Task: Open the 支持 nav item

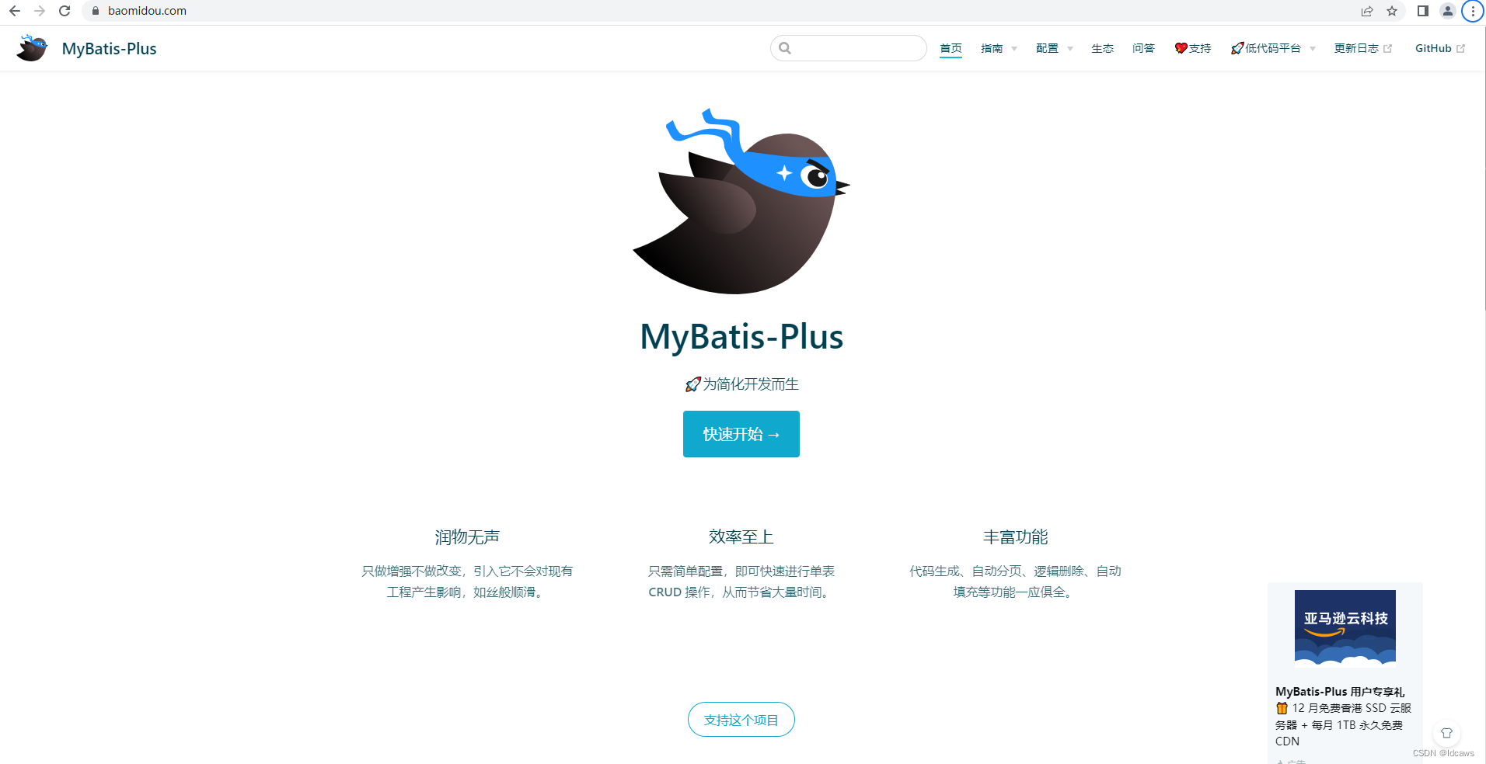Action: click(x=1193, y=48)
